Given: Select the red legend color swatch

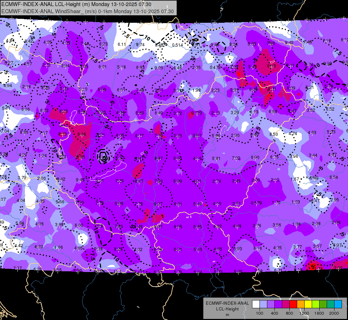Looking at the screenshot, I should click(293, 304).
